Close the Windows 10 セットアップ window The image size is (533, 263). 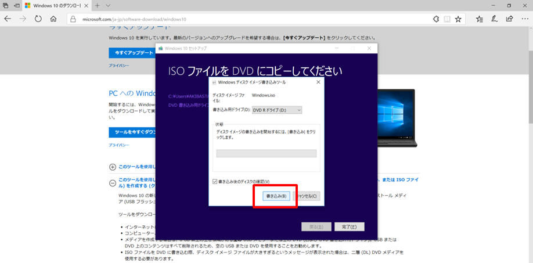[369, 48]
